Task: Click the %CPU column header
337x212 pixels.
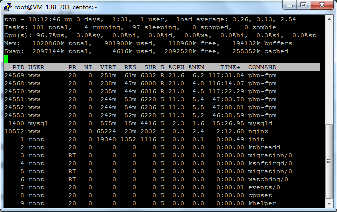Action: pyautogui.click(x=175, y=67)
